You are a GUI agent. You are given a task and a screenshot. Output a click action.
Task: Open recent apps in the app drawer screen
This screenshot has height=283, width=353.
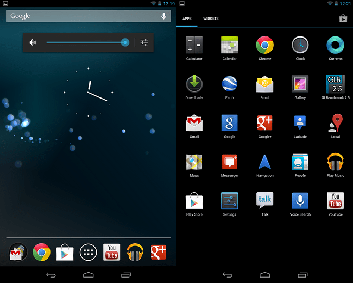coord(302,275)
